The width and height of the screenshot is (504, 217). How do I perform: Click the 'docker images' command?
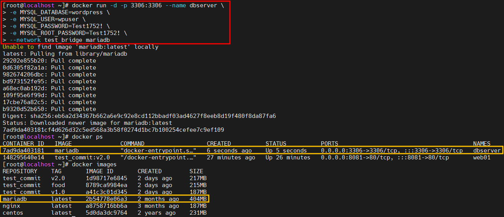pos(94,164)
